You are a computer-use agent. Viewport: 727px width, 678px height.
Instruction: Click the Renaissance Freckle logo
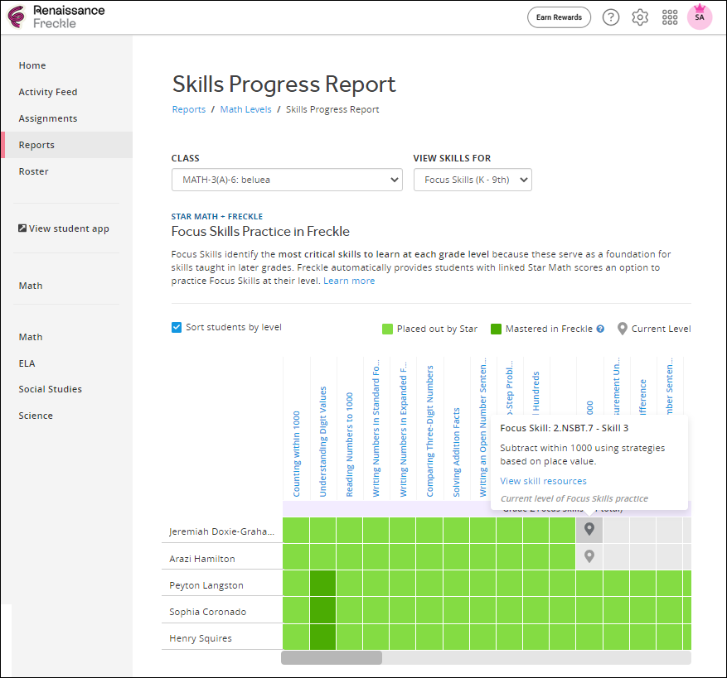pyautogui.click(x=56, y=17)
